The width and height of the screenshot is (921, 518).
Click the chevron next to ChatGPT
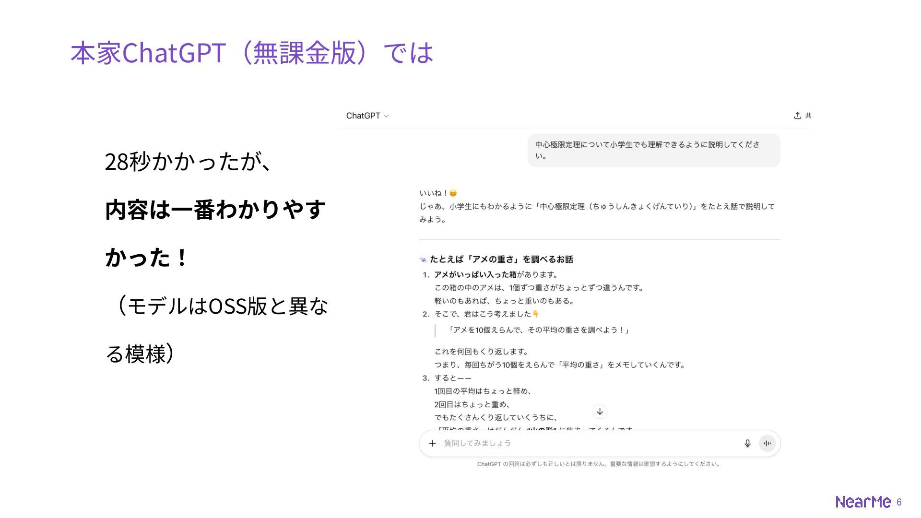pyautogui.click(x=386, y=116)
